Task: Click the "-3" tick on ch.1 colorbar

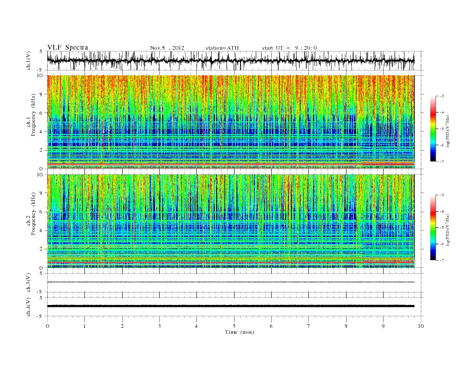Action: pos(441,96)
